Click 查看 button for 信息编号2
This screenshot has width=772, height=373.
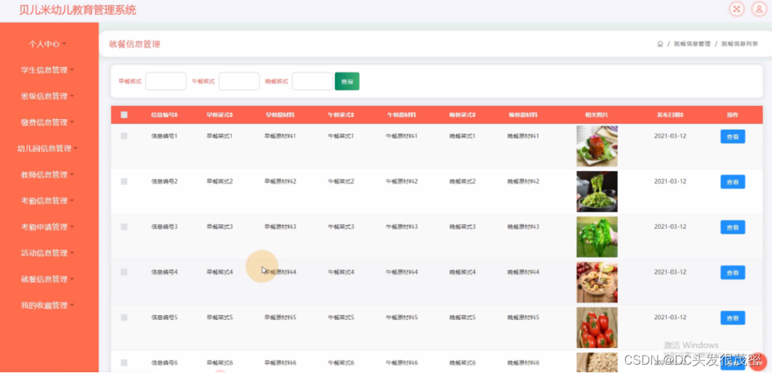[733, 182]
